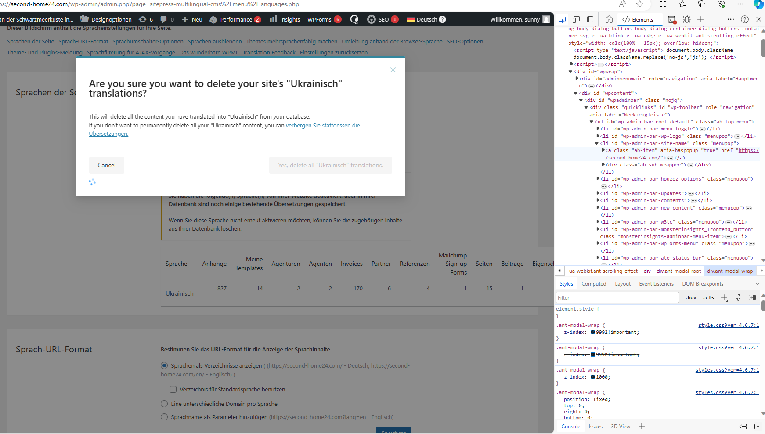765x434 pixels.
Task: Open the Favorites list icon
Action: 682,4
